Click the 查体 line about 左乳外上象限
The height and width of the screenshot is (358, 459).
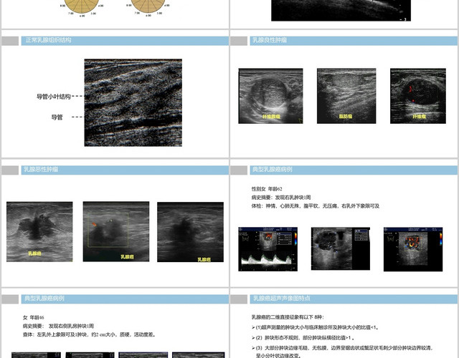[89, 334]
